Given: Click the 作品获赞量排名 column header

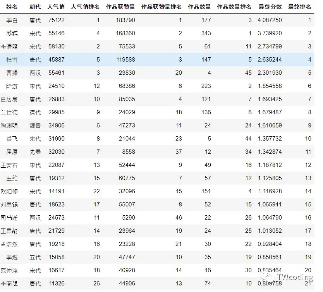Looking at the screenshot, I should [x=161, y=7].
